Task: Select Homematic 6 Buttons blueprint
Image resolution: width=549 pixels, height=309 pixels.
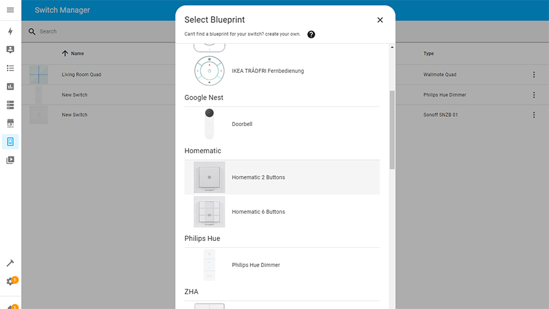Action: tap(282, 212)
